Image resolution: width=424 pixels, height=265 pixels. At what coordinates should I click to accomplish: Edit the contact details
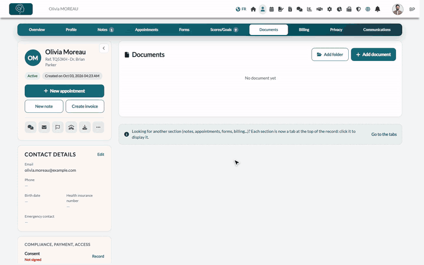[x=101, y=154]
